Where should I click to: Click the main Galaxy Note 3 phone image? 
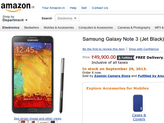point(33,74)
